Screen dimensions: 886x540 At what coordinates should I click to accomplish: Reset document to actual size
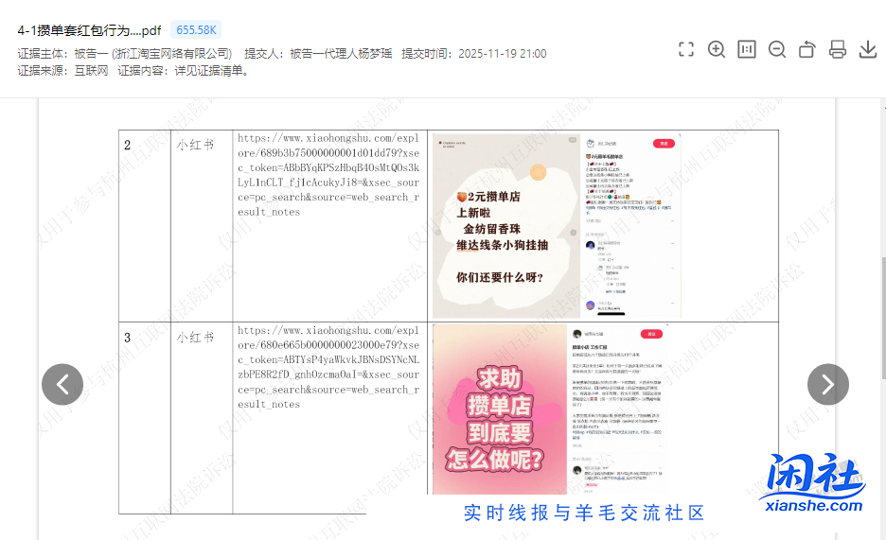click(747, 50)
